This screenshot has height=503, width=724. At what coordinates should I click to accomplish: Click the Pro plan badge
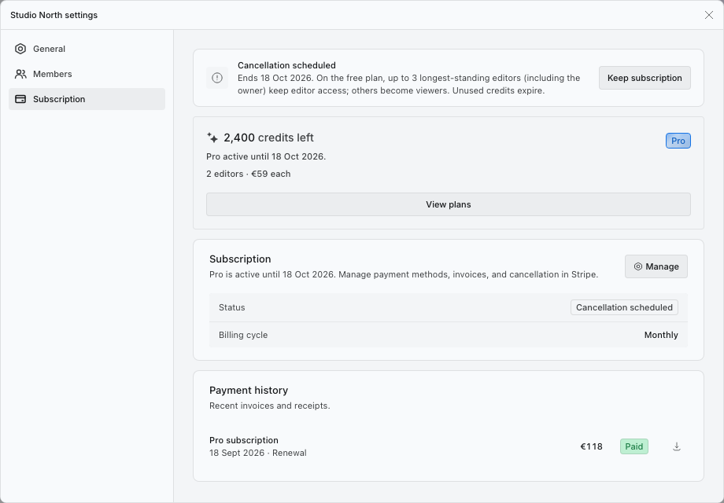tap(678, 141)
